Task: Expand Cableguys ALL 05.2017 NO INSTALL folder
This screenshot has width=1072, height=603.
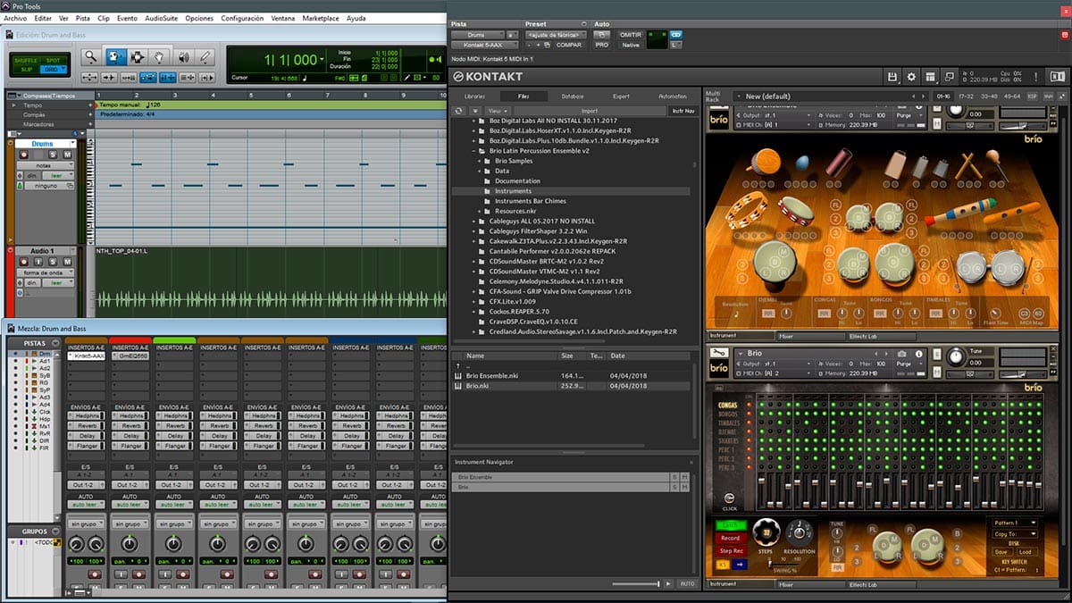Action: 474,221
